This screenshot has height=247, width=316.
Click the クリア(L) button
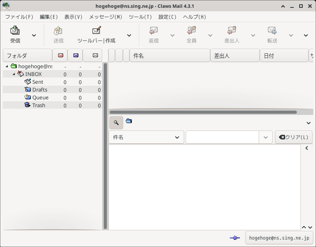click(294, 137)
